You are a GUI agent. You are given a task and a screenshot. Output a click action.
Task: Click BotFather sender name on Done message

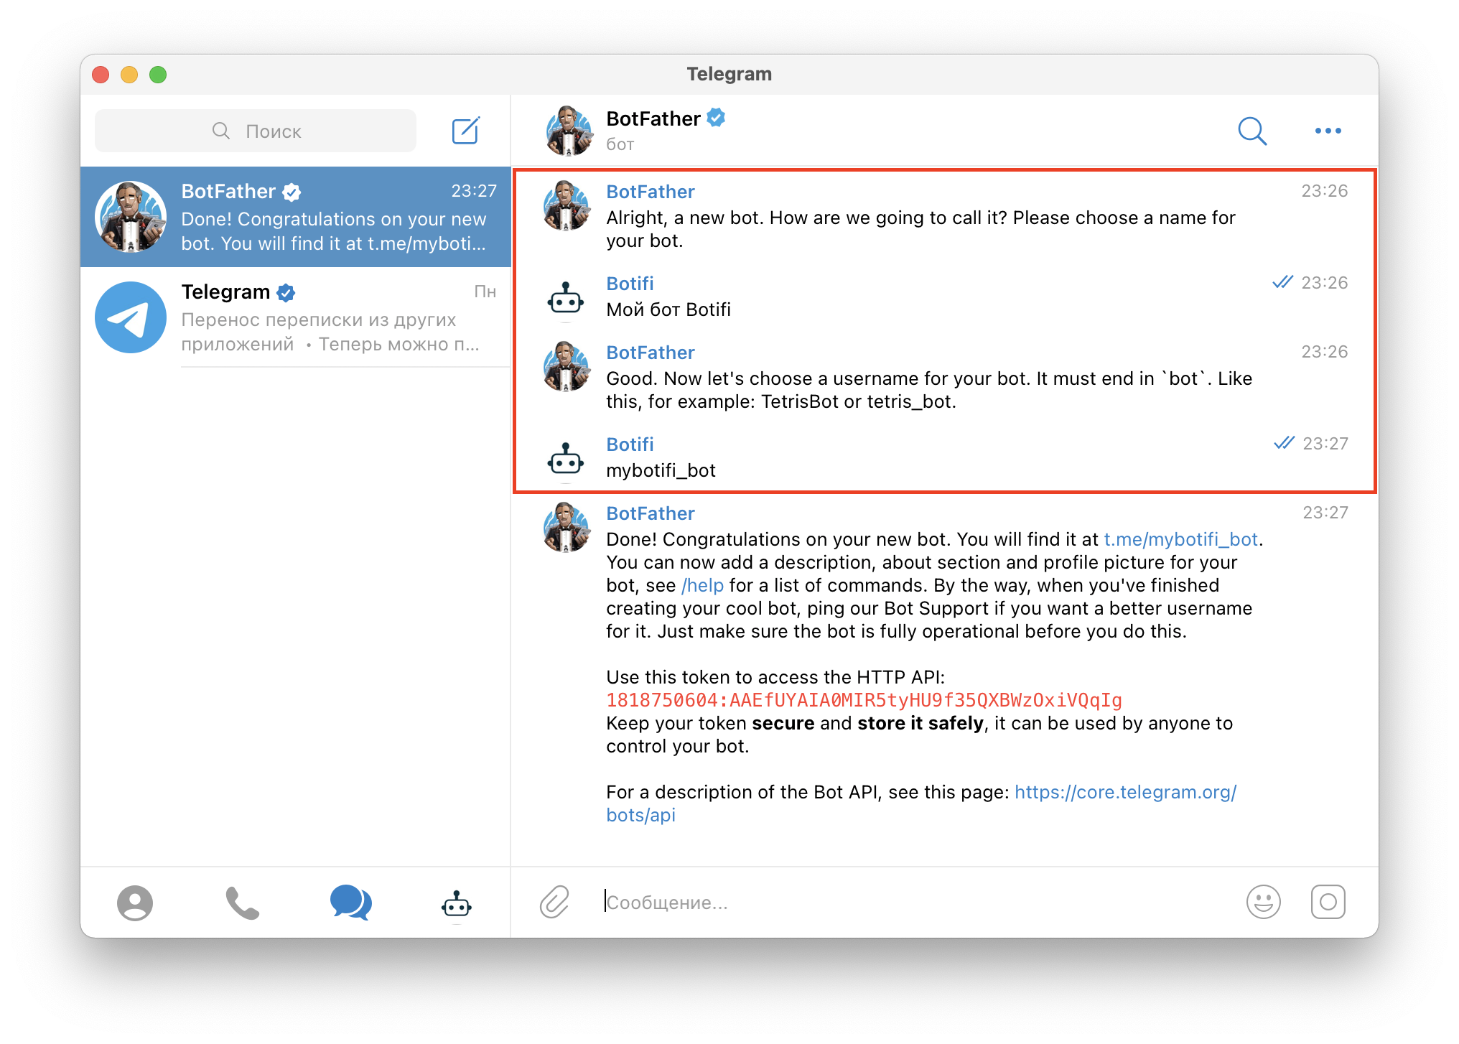point(651,513)
